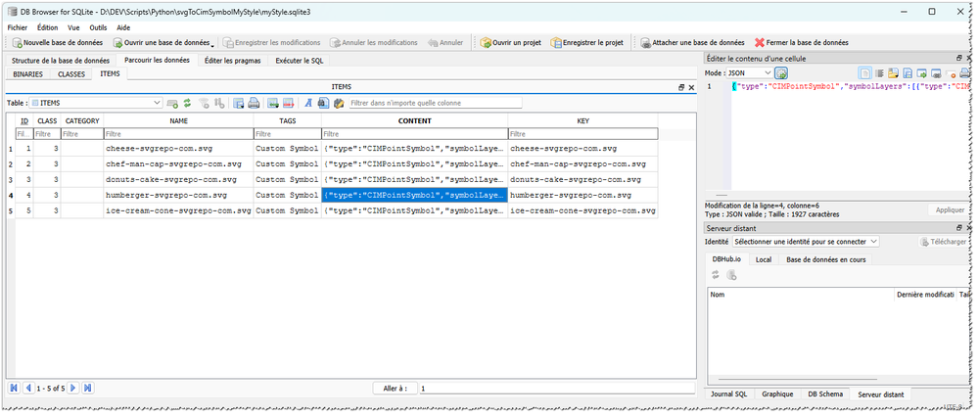Click the CONTENT column header
Screen dimensions: 978x416
point(414,120)
